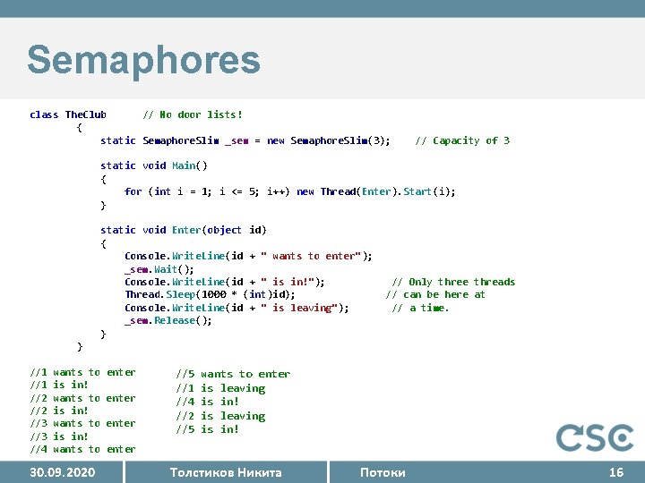Click output line '//3 wants to enter'
The width and height of the screenshot is (645, 483).
[82, 423]
